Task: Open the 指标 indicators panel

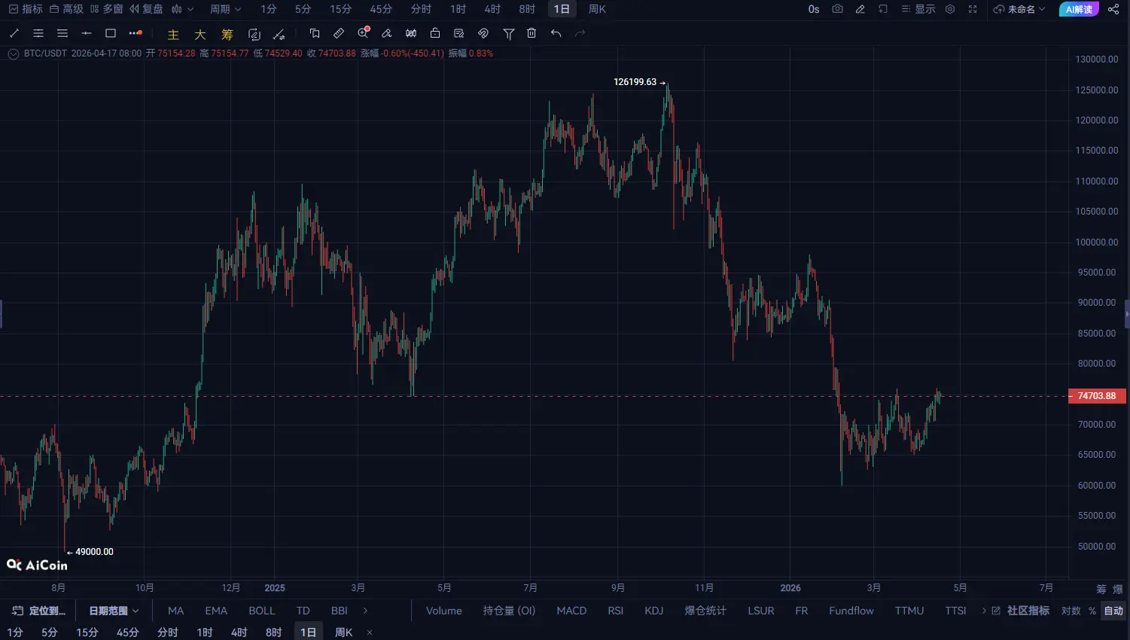Action: tap(26, 9)
